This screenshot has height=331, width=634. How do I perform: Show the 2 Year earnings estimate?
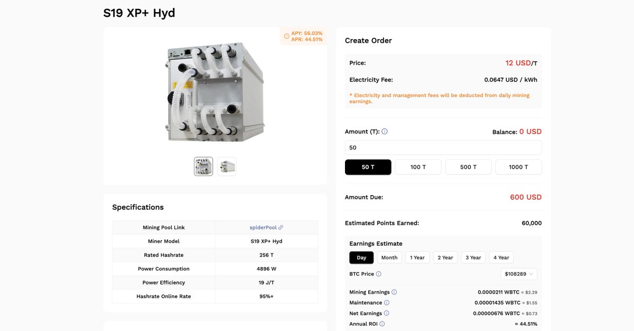pyautogui.click(x=445, y=258)
